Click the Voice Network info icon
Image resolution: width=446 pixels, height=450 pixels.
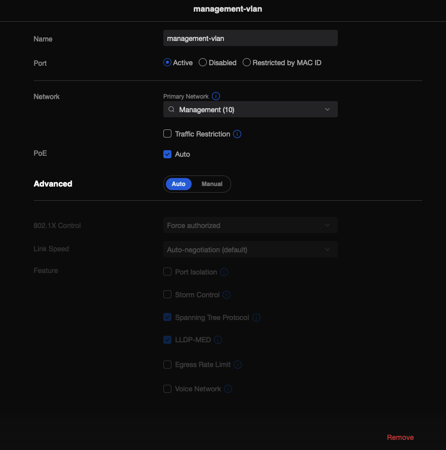[x=228, y=389]
